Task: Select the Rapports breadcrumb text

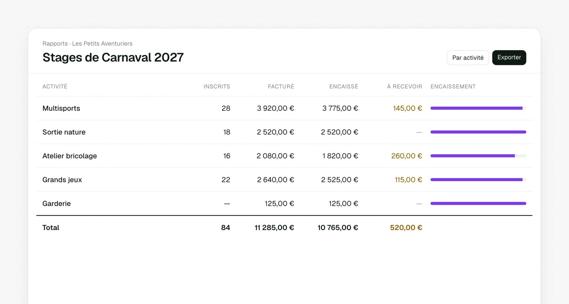Action: 55,43
